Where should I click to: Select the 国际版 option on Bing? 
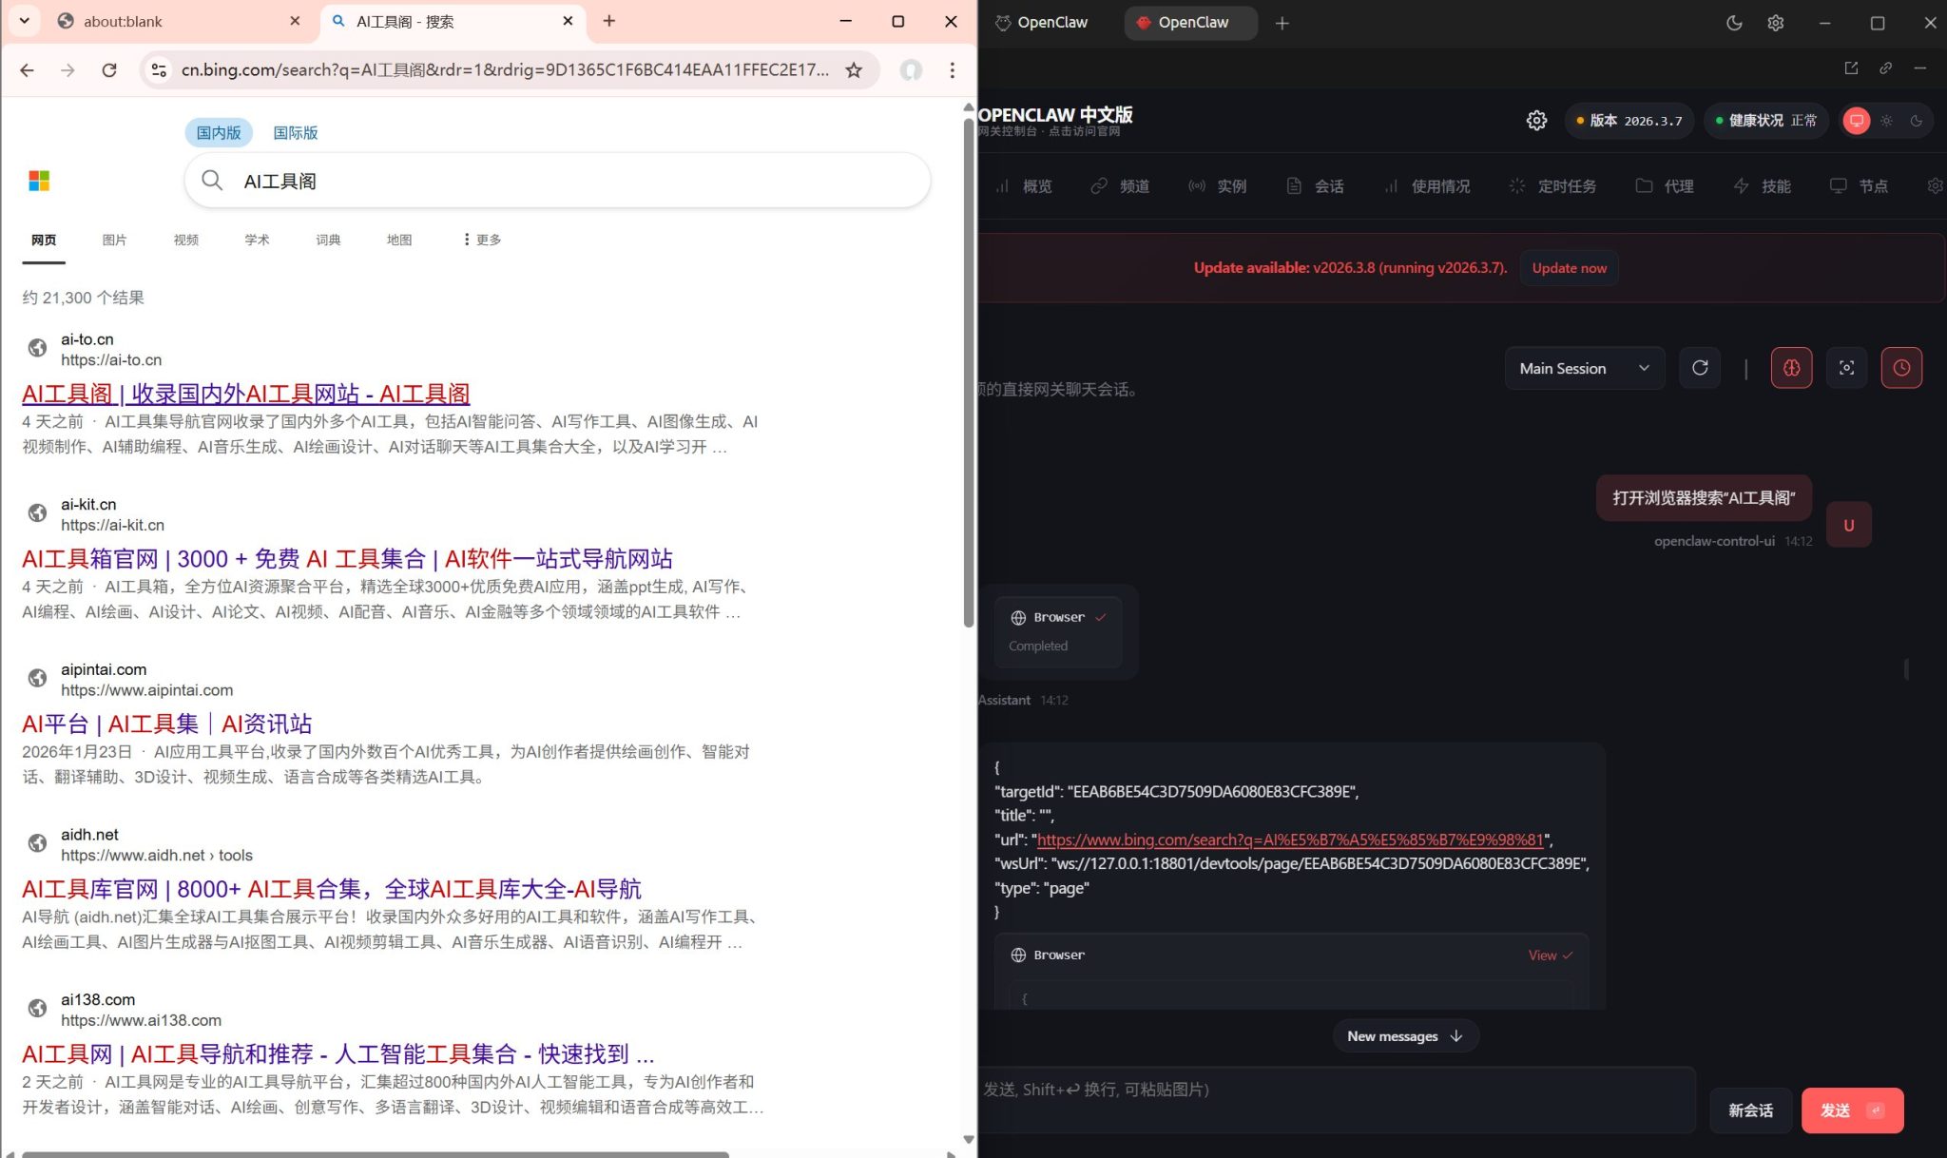295,132
